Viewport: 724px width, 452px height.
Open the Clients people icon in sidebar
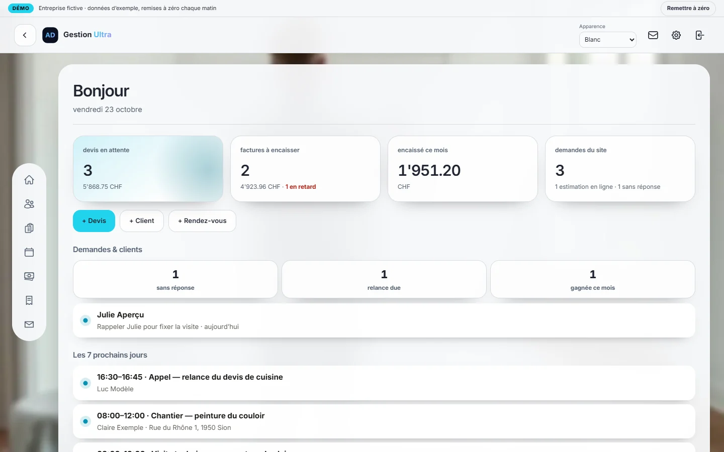click(x=29, y=204)
